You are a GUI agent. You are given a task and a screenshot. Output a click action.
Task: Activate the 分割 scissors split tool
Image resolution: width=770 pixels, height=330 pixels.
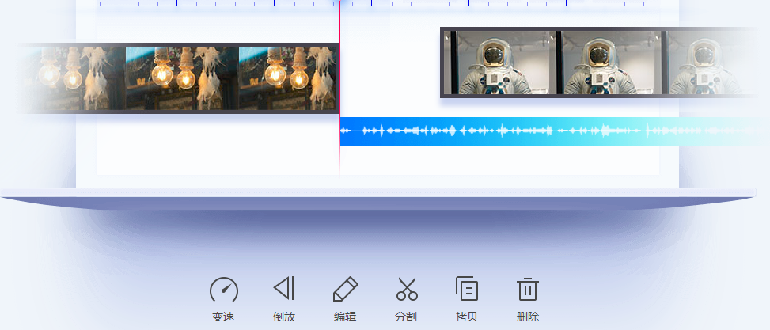(x=407, y=289)
